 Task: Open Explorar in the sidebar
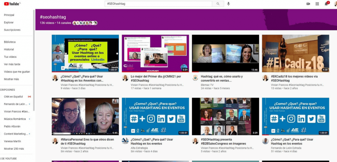(9, 23)
